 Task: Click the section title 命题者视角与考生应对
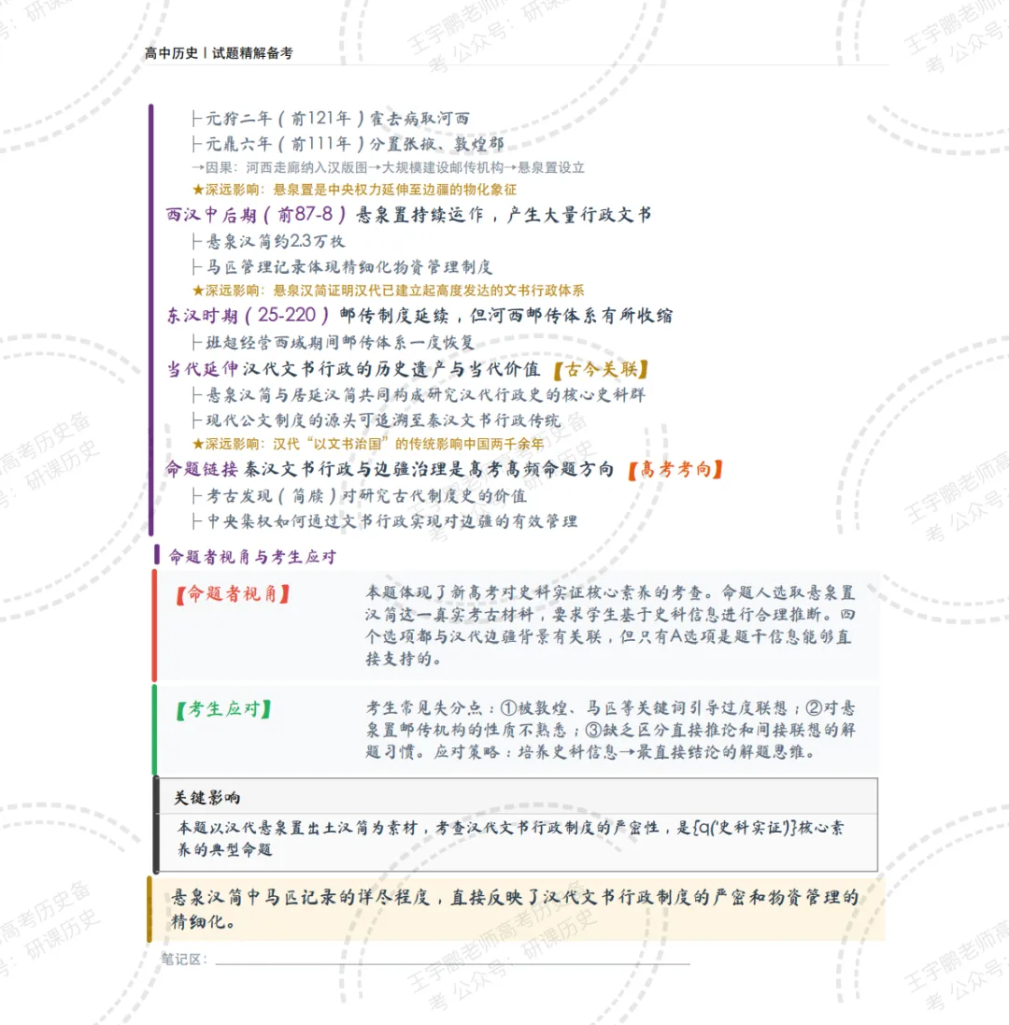point(252,557)
